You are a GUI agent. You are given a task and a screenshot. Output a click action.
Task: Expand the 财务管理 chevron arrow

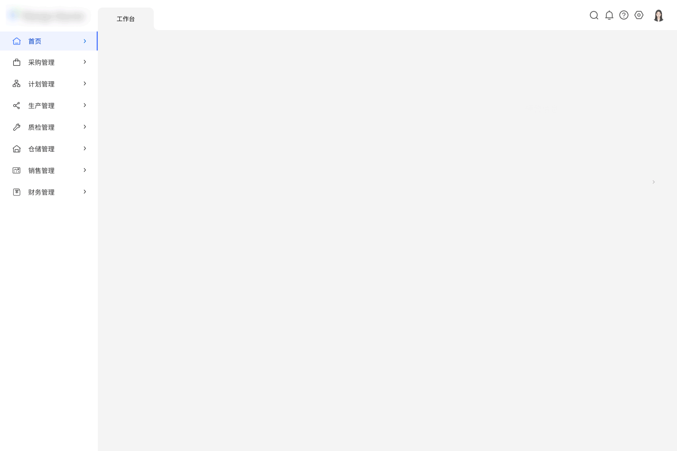click(x=85, y=192)
